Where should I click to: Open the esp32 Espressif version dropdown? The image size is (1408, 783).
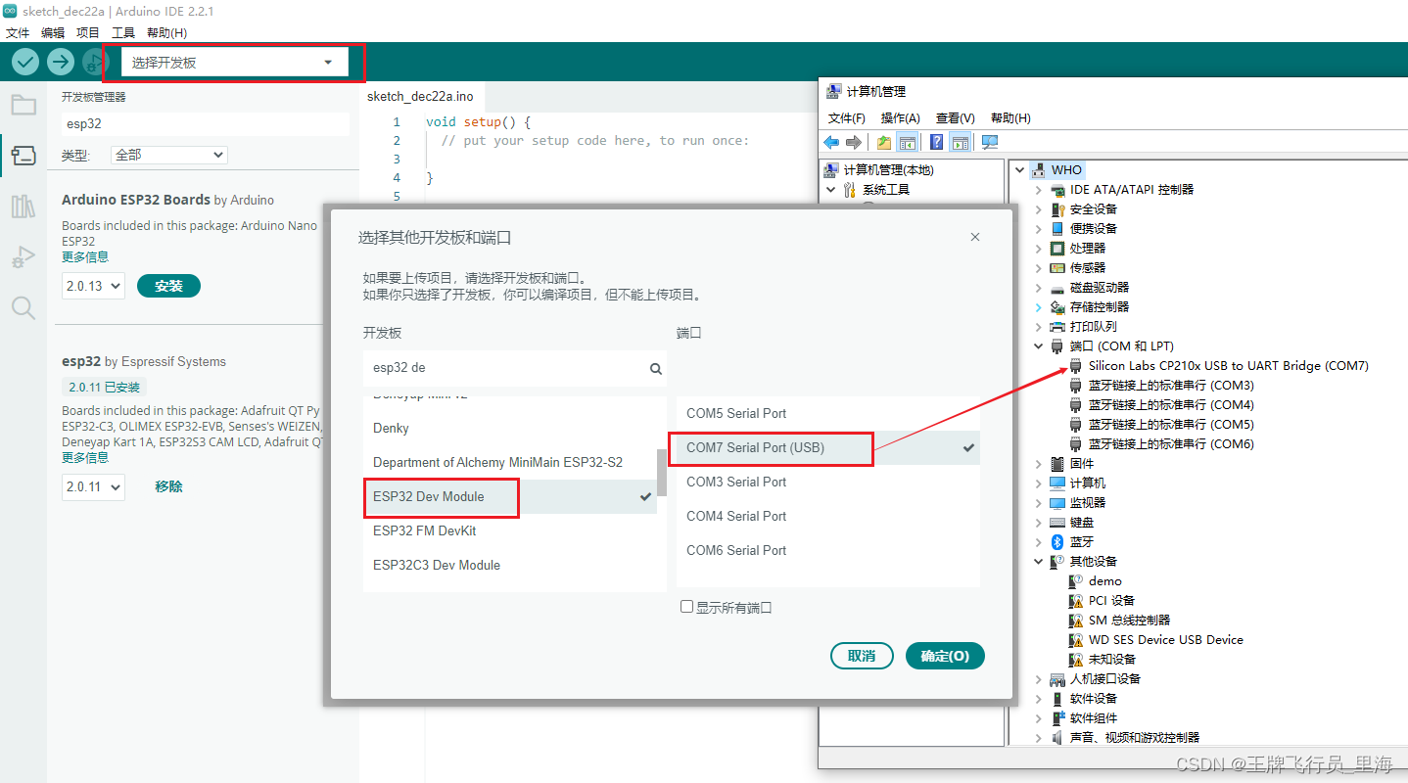93,486
